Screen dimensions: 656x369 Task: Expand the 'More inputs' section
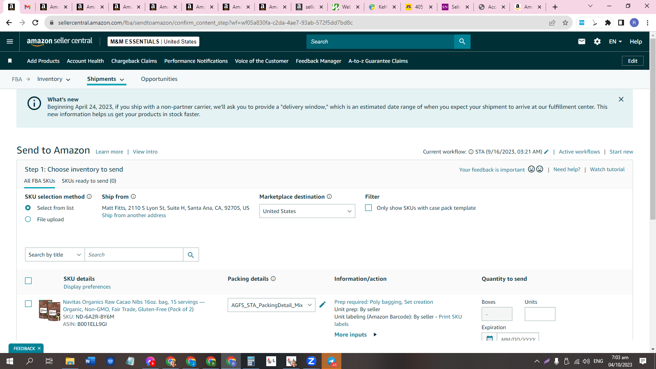click(355, 335)
